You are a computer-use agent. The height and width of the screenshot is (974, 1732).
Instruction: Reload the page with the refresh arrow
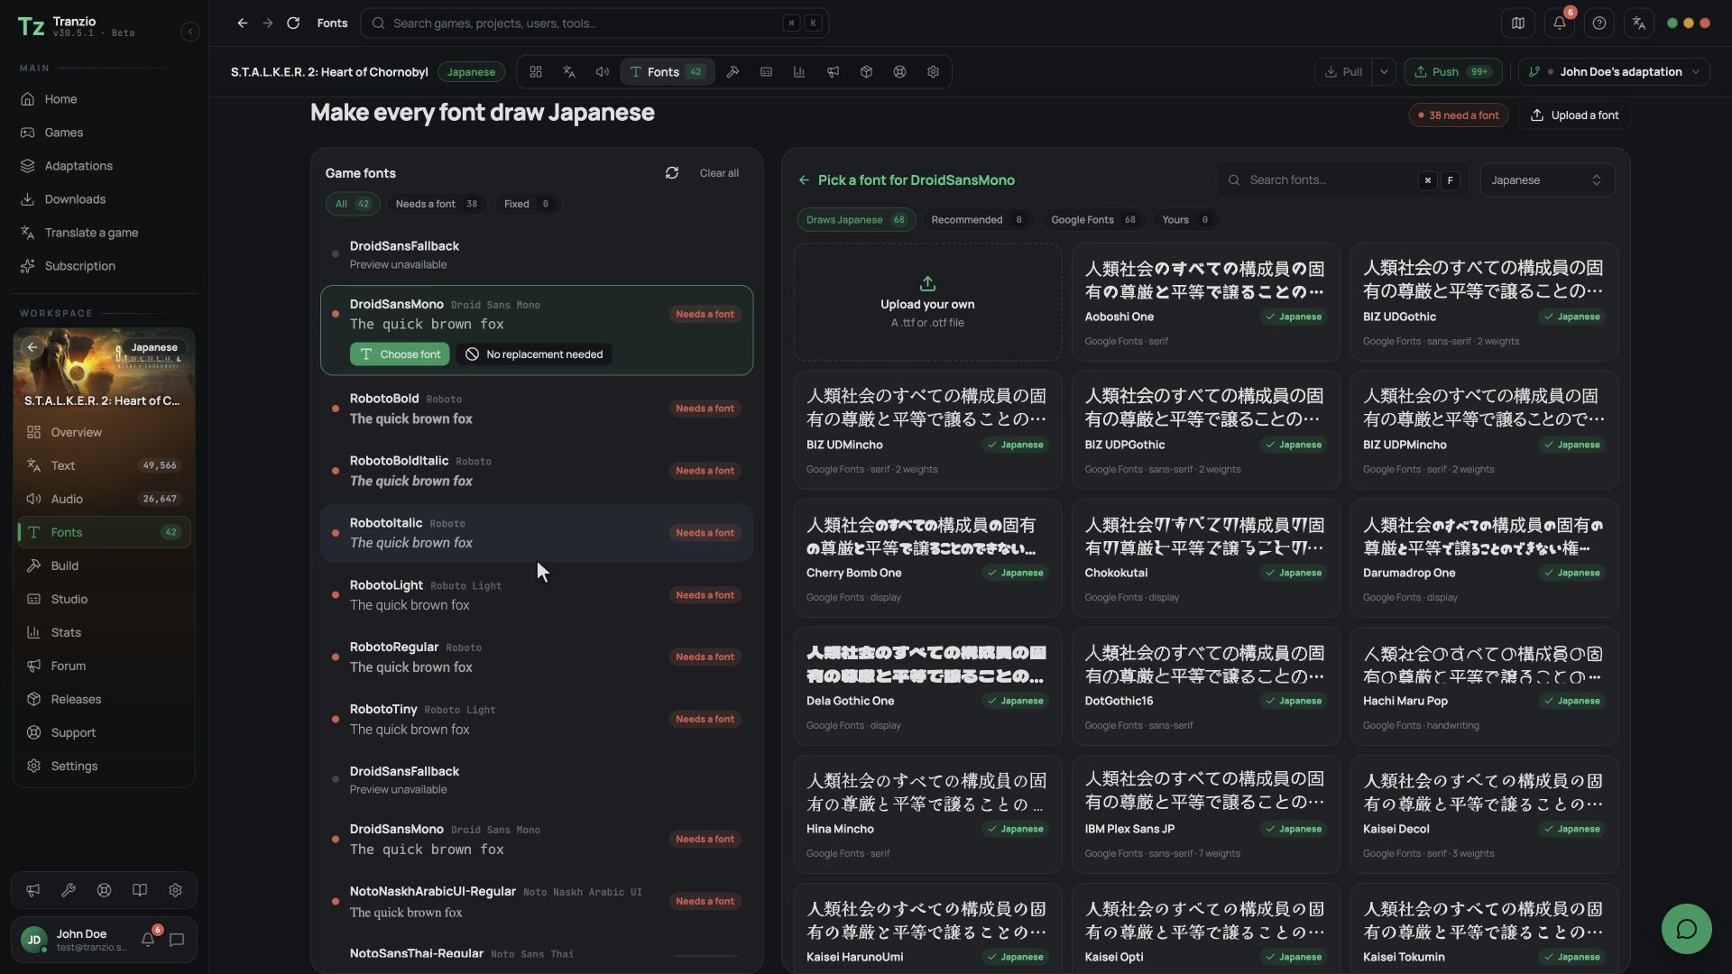pyautogui.click(x=293, y=23)
